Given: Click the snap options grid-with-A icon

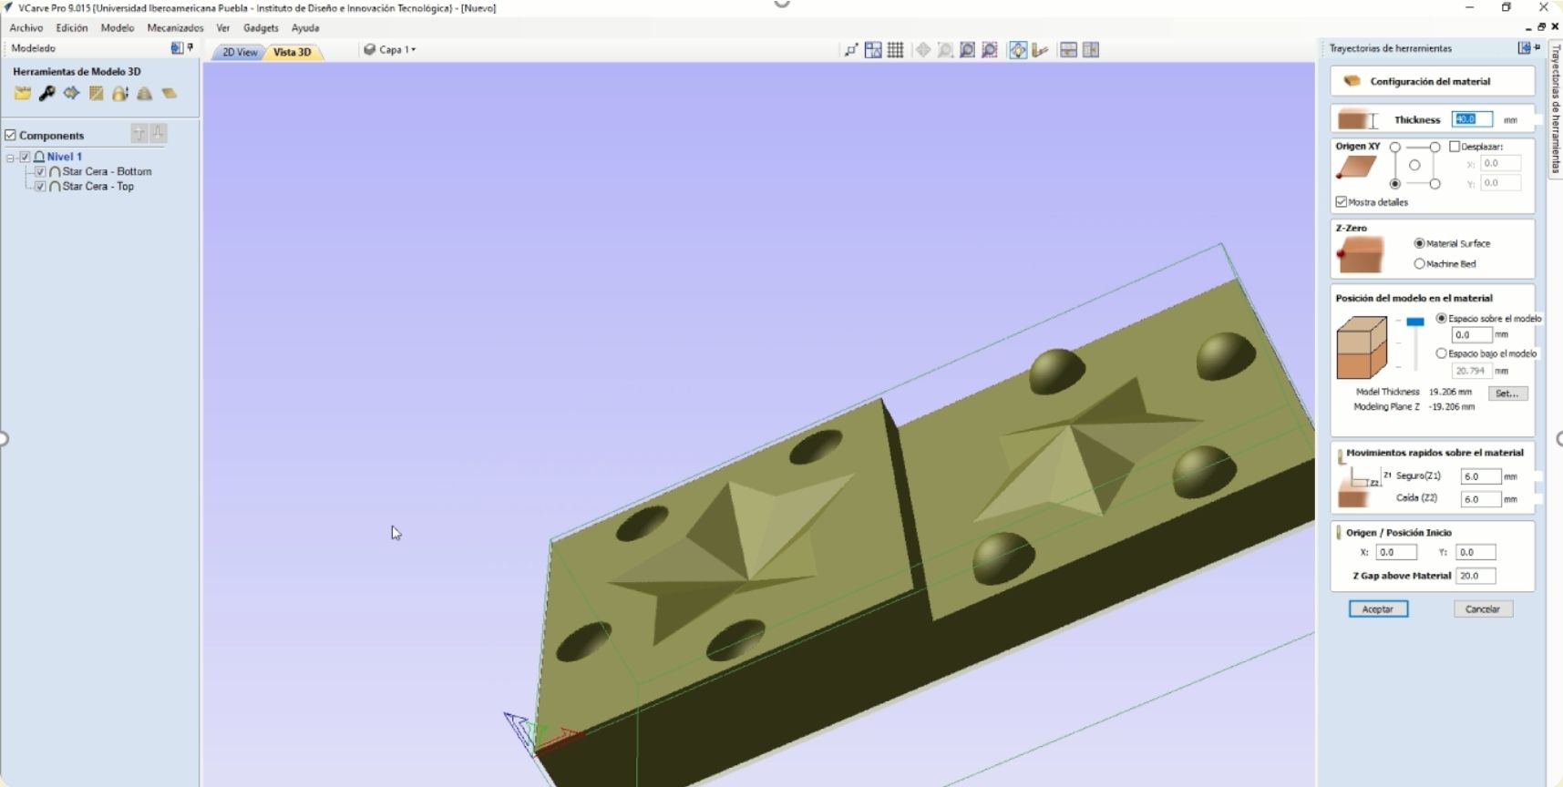Looking at the screenshot, I should (873, 50).
